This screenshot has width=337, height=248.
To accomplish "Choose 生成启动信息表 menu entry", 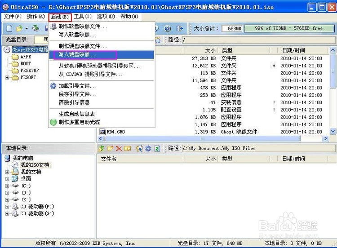I will 102,114.
